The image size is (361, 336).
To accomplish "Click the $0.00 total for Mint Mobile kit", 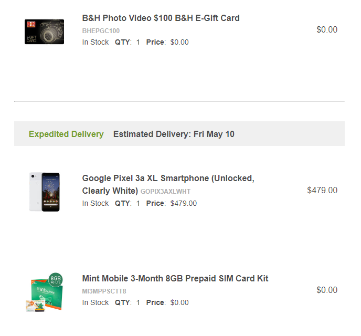I will 327,290.
